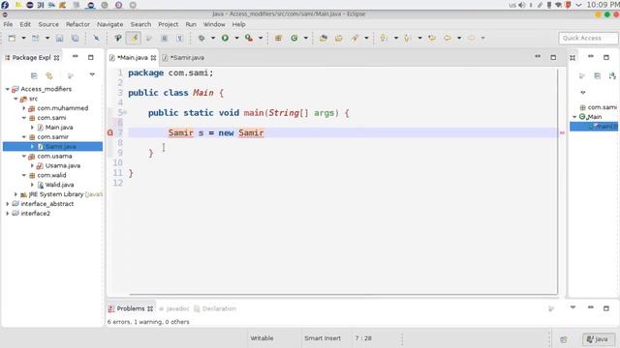Collapse the com.sami package

tap(23, 118)
